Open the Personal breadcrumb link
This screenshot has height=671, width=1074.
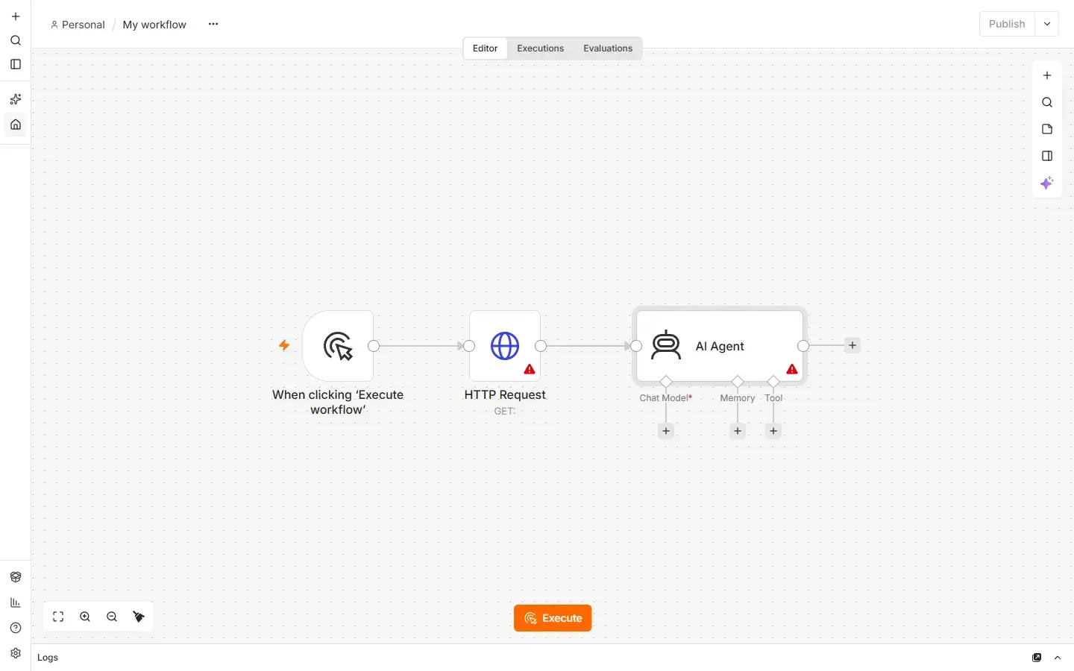click(78, 25)
